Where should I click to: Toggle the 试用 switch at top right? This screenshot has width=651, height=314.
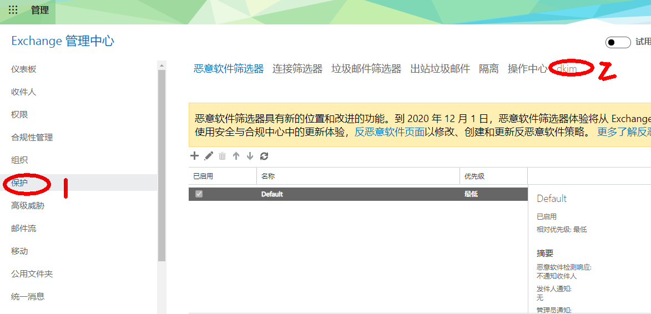(618, 42)
